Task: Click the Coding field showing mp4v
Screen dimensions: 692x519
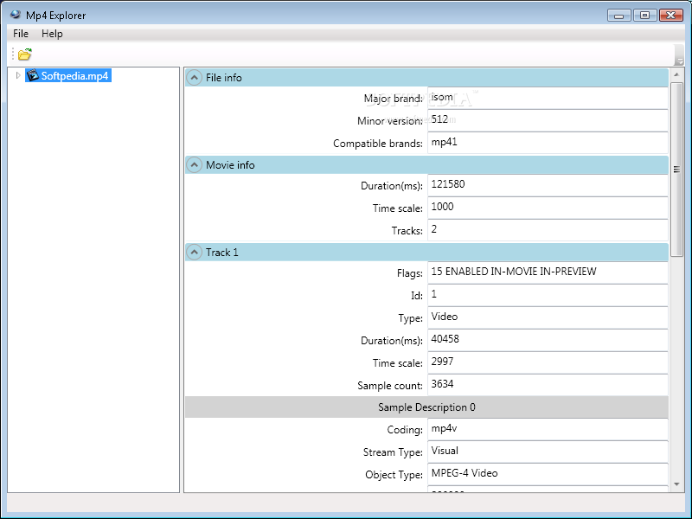Action: coord(548,429)
